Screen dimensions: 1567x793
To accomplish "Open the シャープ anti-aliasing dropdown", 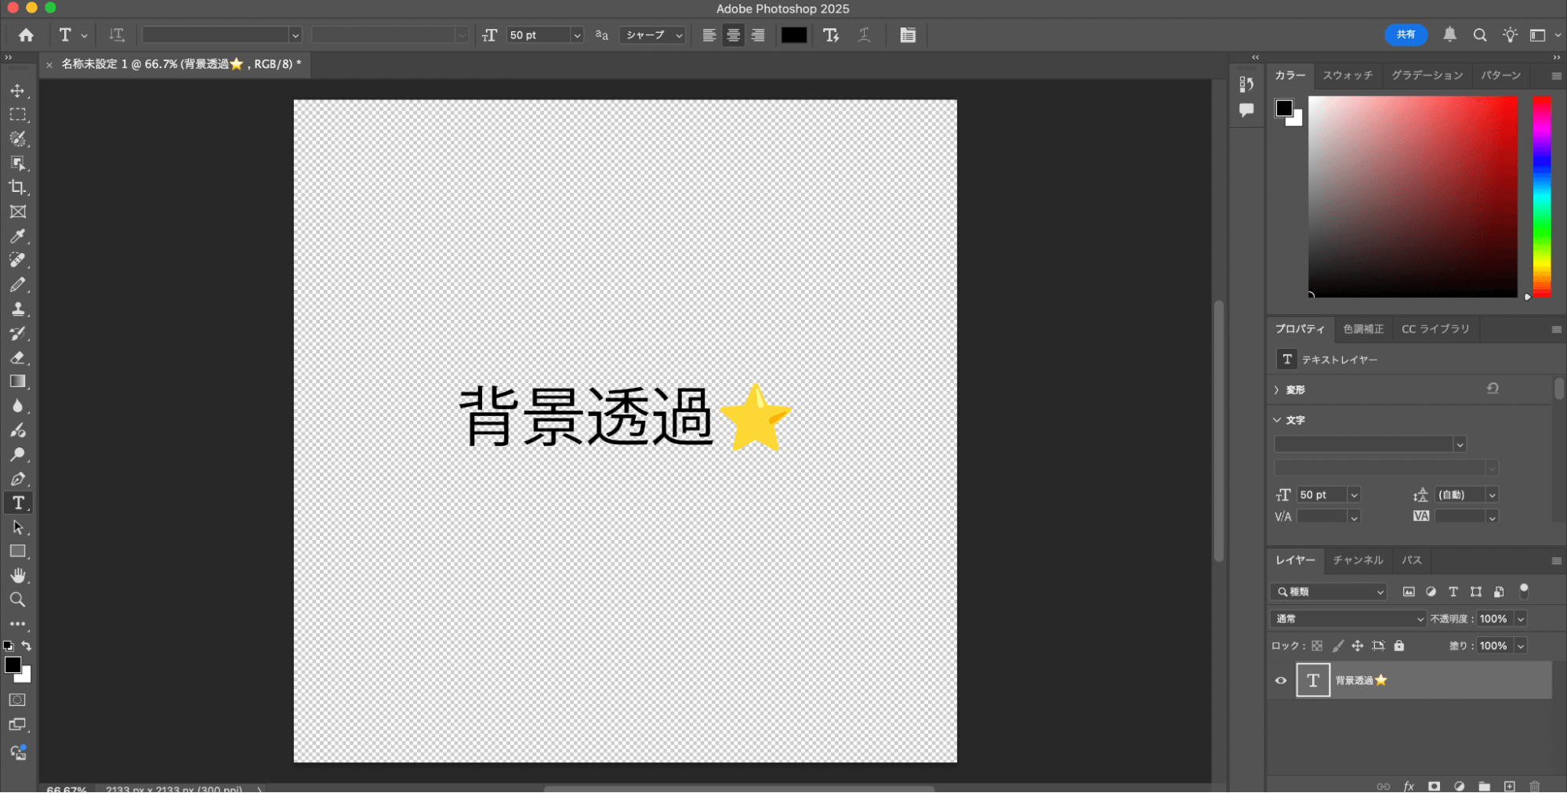I will click(653, 35).
